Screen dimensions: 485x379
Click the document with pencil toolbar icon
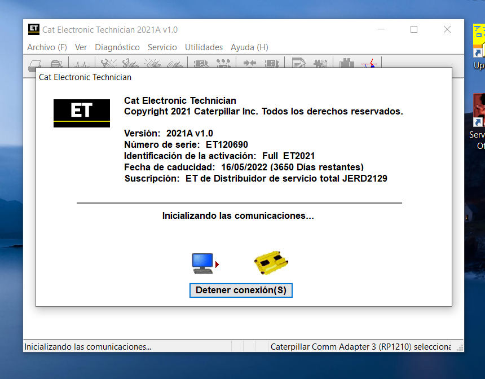(x=298, y=63)
